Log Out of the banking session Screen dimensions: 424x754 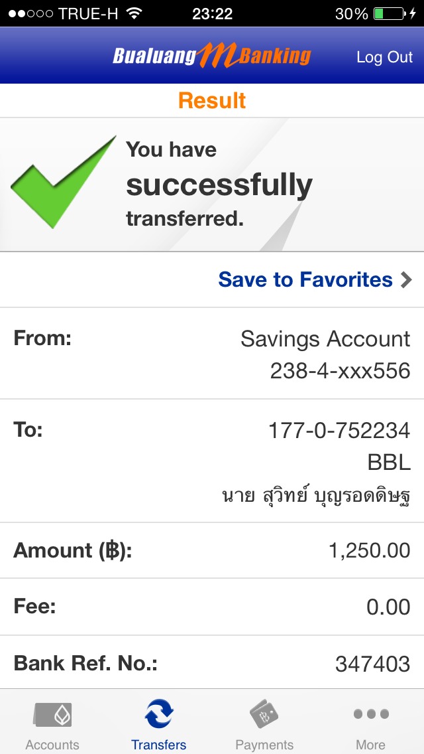coord(384,57)
